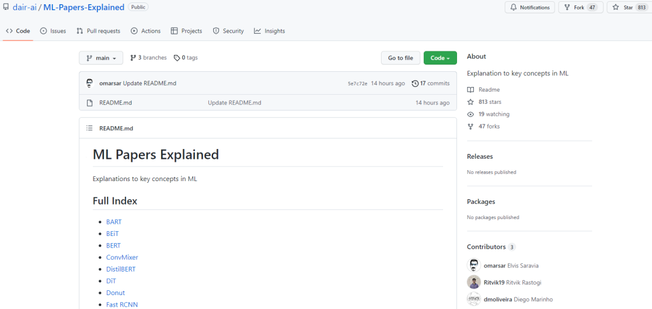
Task: Open the Projects tab
Action: pos(187,31)
